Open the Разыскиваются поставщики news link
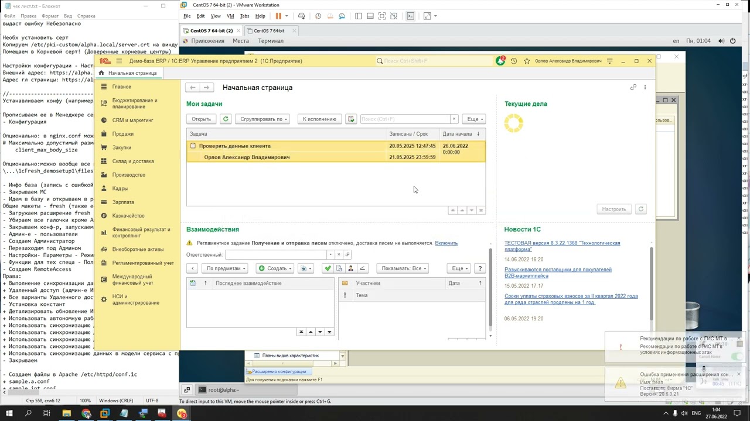This screenshot has width=750, height=421. tap(558, 272)
